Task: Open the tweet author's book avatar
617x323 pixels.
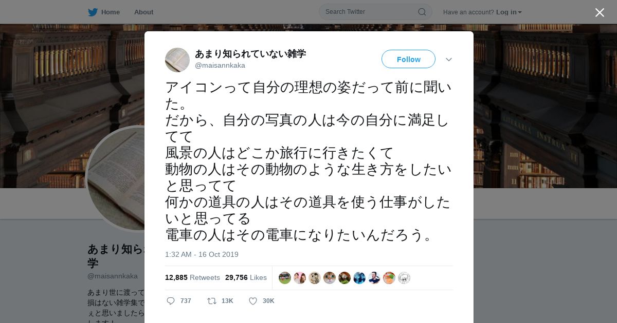Action: point(177,60)
